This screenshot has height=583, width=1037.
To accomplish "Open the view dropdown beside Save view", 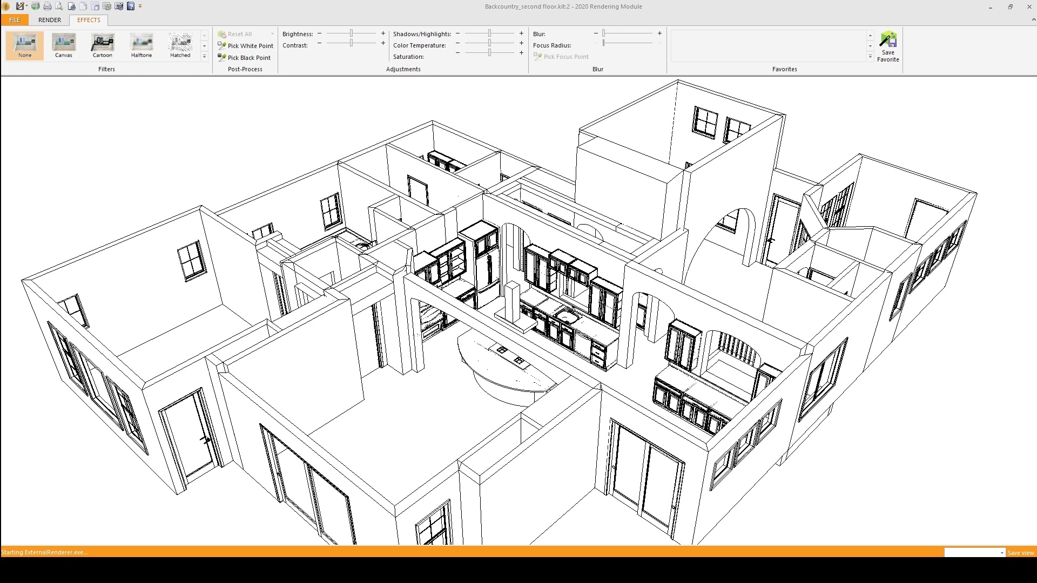I will (x=1002, y=553).
